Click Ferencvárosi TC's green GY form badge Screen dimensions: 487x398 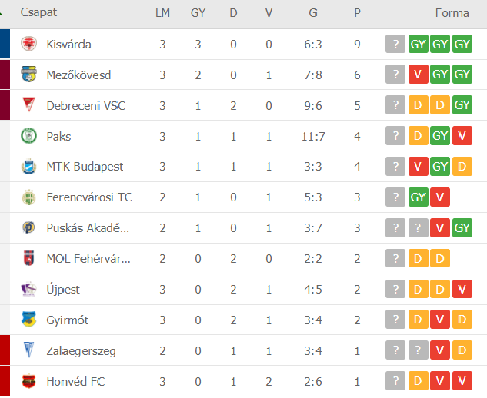coord(418,197)
